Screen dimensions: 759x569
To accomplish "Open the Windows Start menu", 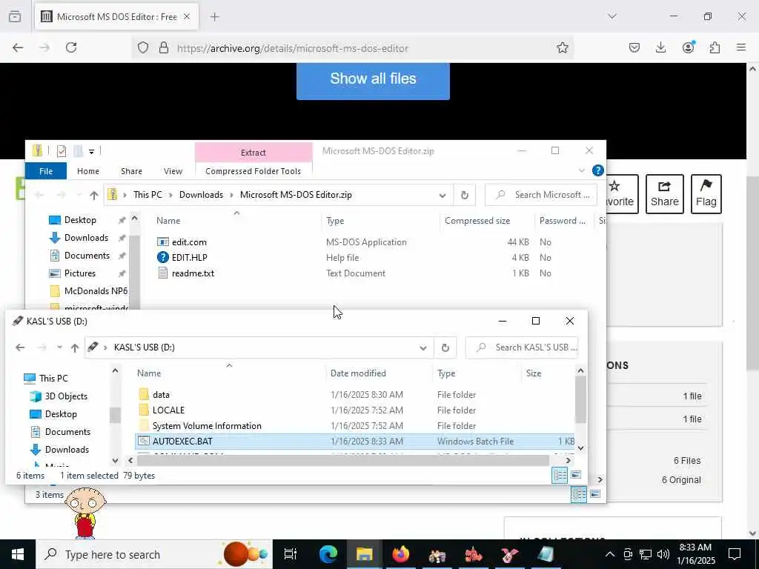I will (x=18, y=554).
